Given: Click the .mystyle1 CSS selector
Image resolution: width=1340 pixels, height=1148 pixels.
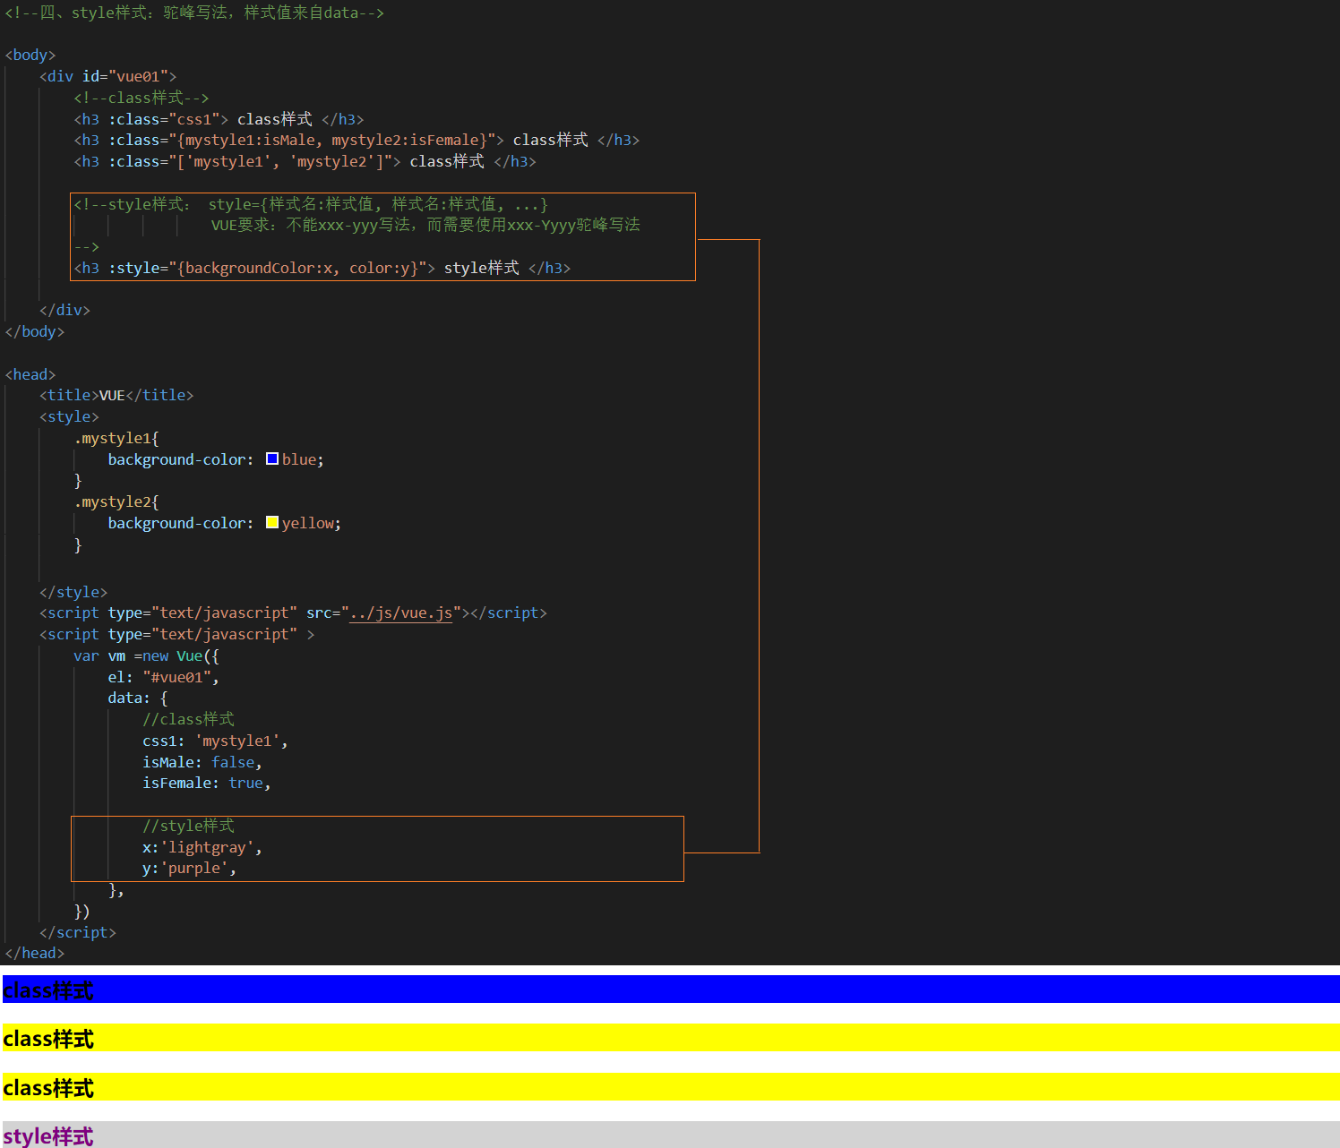Looking at the screenshot, I should [x=116, y=439].
